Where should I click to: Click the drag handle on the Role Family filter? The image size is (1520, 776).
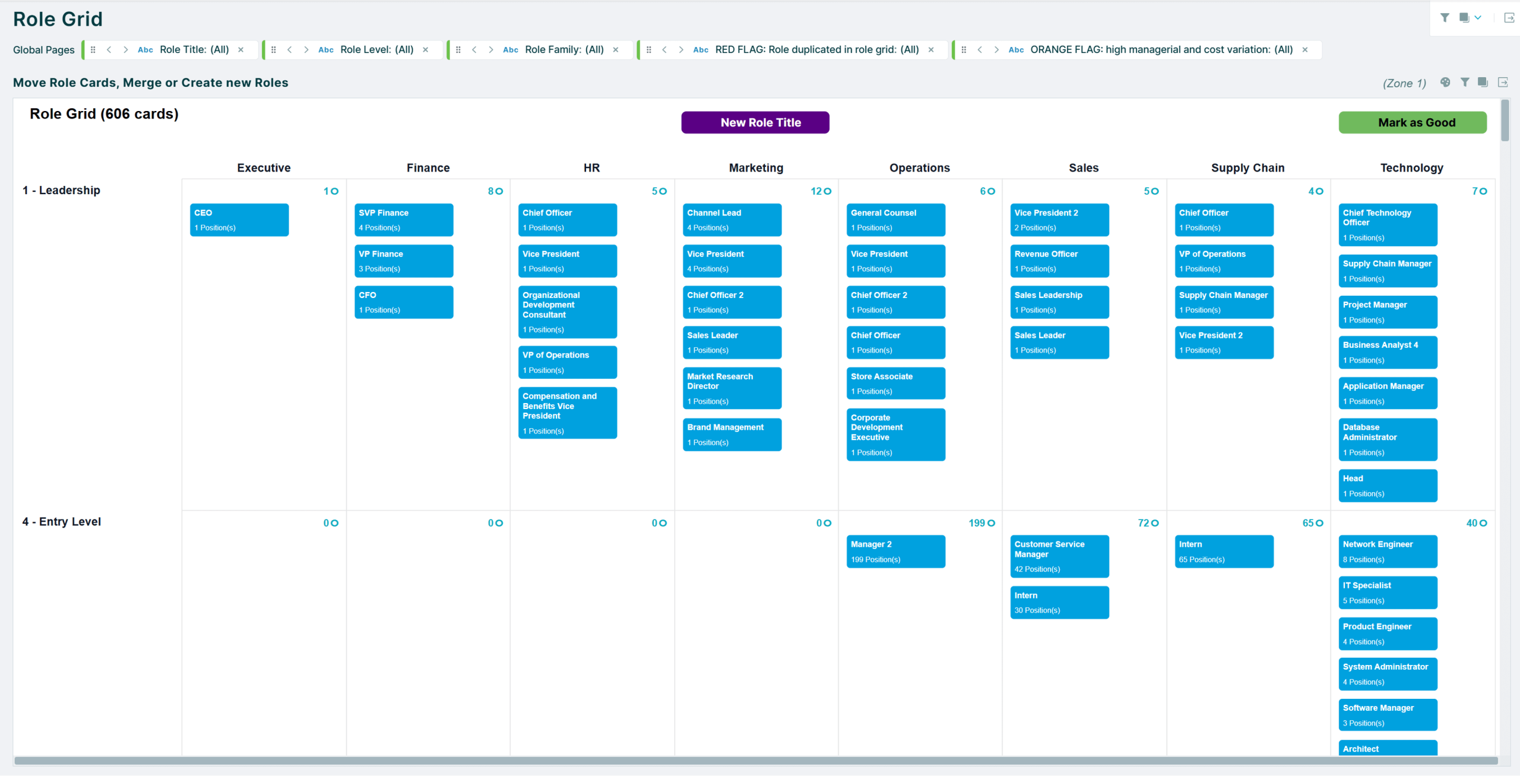coord(458,50)
